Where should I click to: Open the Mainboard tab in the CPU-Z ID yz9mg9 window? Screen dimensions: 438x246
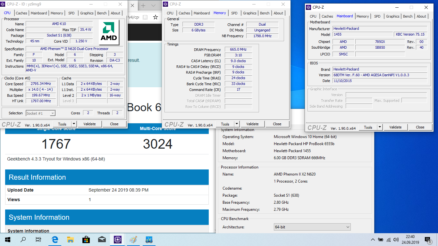[x=39, y=13]
